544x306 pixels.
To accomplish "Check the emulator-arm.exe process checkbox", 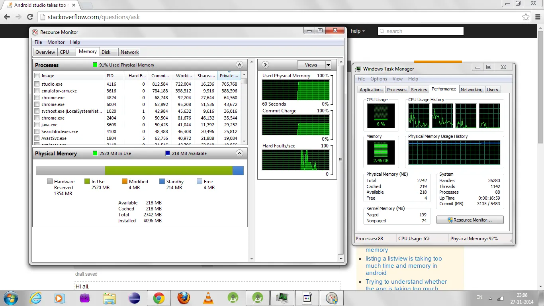I will (37, 91).
